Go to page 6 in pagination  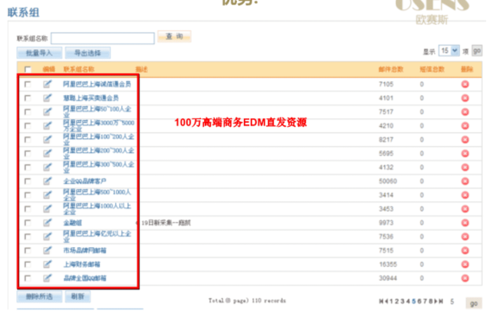tap(419, 301)
